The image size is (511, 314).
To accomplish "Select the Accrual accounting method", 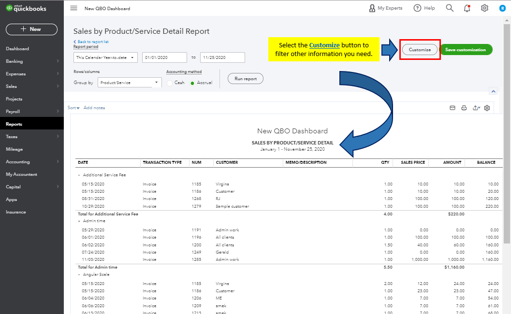I will click(192, 83).
